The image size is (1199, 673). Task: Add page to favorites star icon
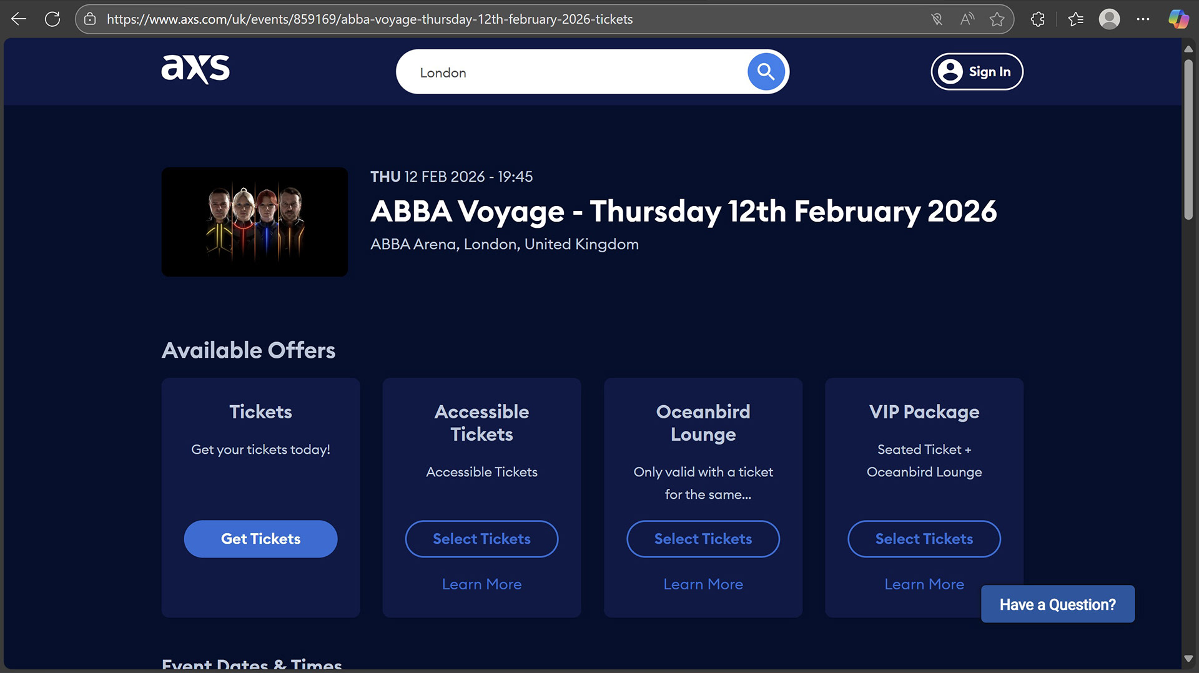997,19
